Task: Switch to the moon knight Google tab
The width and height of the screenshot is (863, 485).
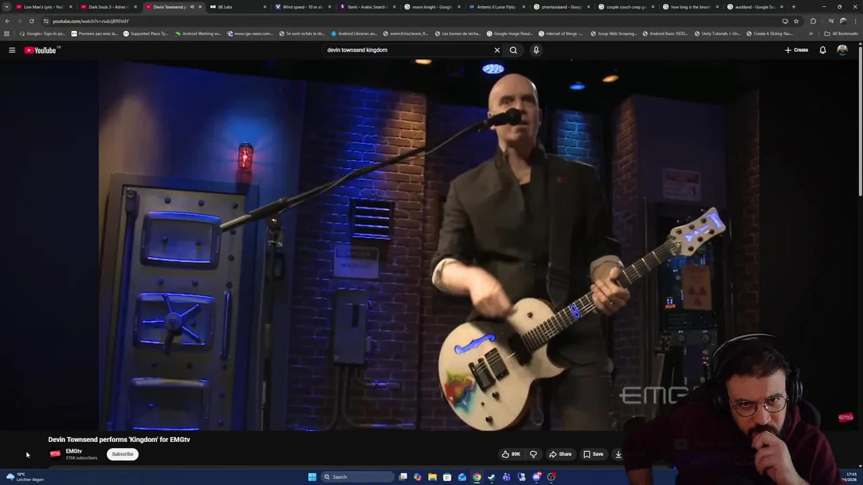Action: [430, 7]
